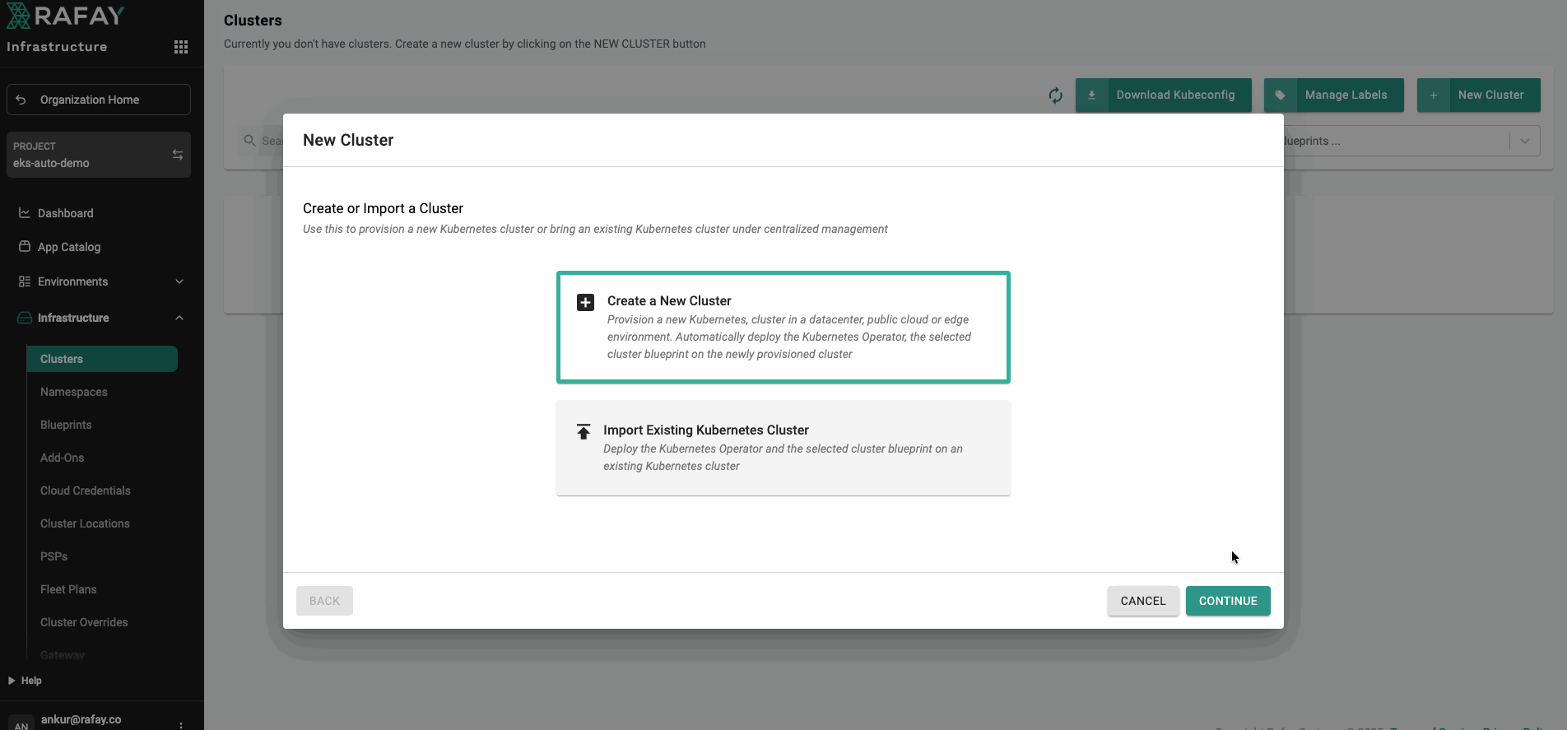Click the Dashboard chart icon

click(25, 213)
